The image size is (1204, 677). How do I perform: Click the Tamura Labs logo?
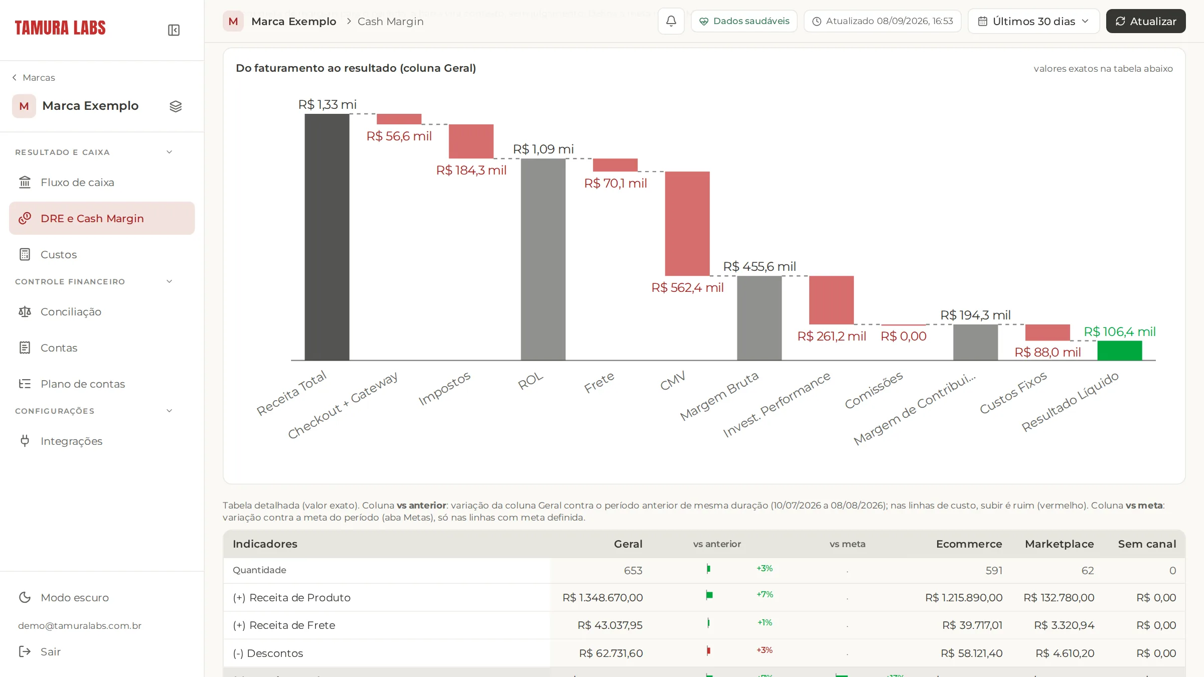pos(60,28)
